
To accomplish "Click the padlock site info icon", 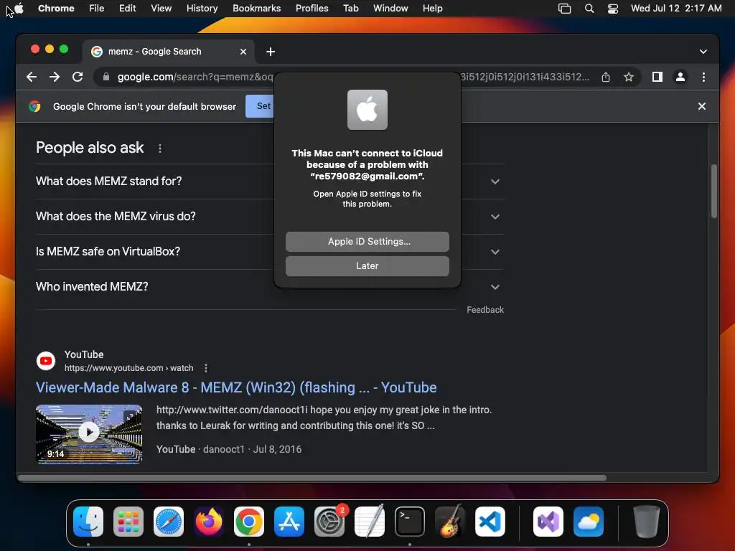I will click(x=106, y=77).
